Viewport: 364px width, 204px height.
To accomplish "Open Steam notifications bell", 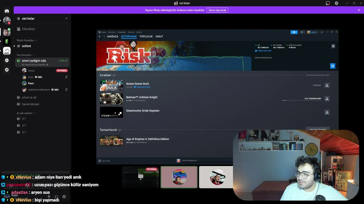I will tap(302, 32).
